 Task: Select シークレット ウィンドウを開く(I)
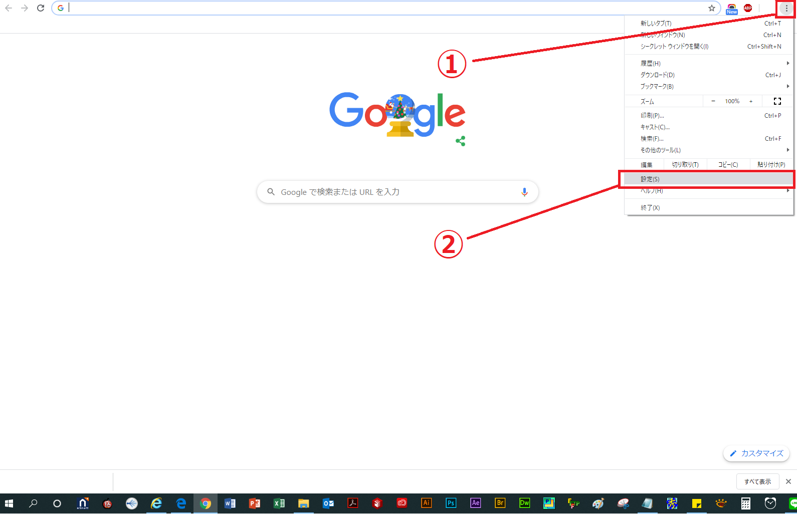(709, 47)
